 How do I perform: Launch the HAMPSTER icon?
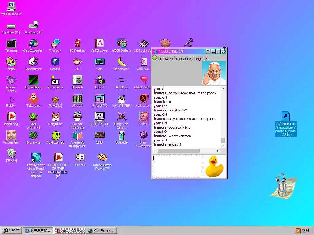pos(121,99)
